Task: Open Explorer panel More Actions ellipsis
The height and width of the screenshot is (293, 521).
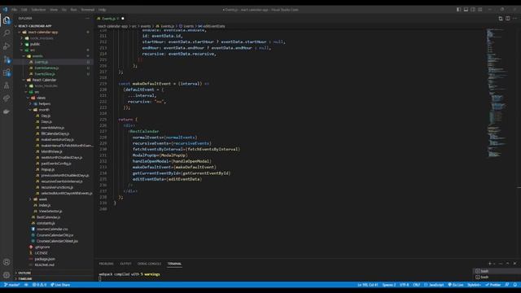Action: (x=88, y=19)
